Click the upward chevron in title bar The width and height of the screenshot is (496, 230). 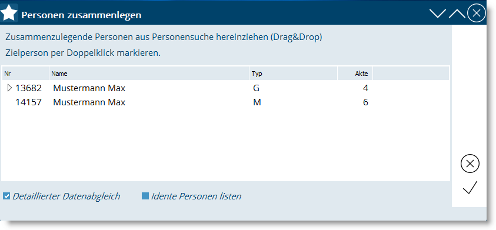(x=457, y=14)
